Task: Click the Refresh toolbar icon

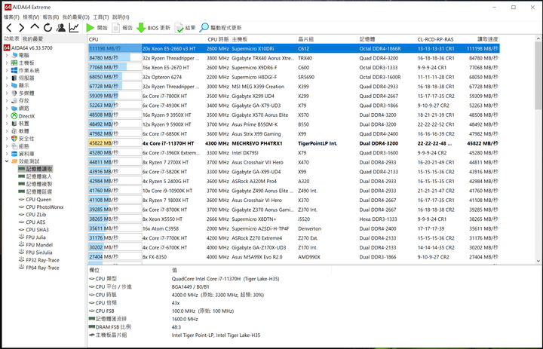Action: [48, 28]
